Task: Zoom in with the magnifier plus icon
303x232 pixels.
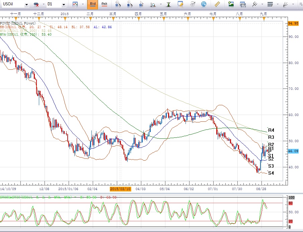Action: click(118, 4)
